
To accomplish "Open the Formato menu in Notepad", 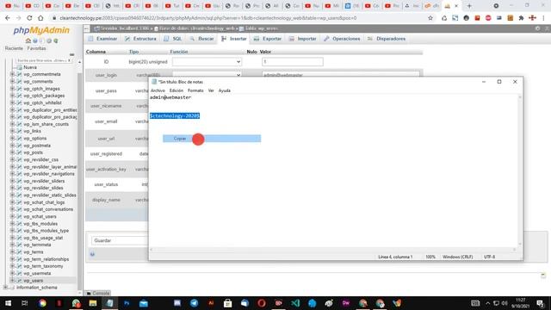I will pyautogui.click(x=195, y=90).
